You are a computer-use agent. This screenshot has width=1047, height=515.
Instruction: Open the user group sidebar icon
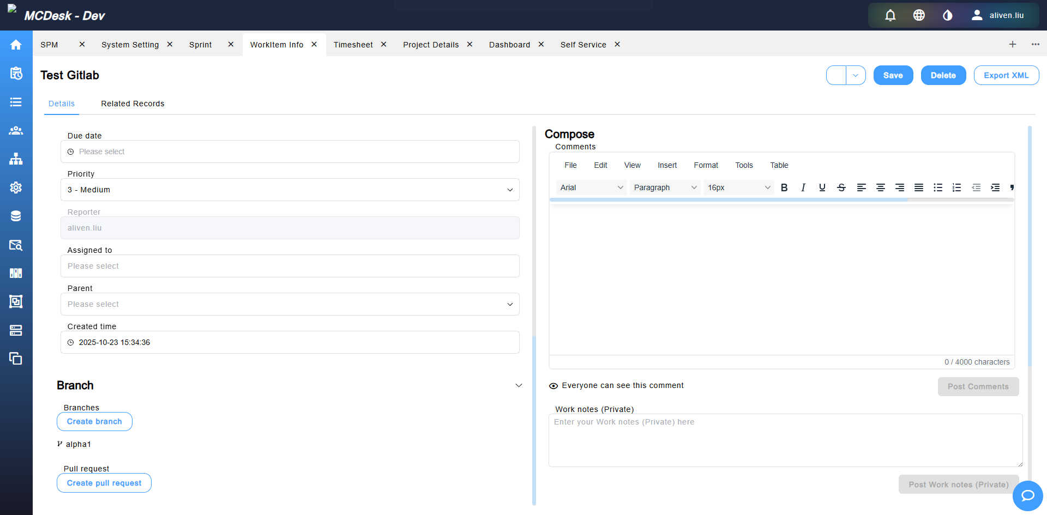point(16,130)
